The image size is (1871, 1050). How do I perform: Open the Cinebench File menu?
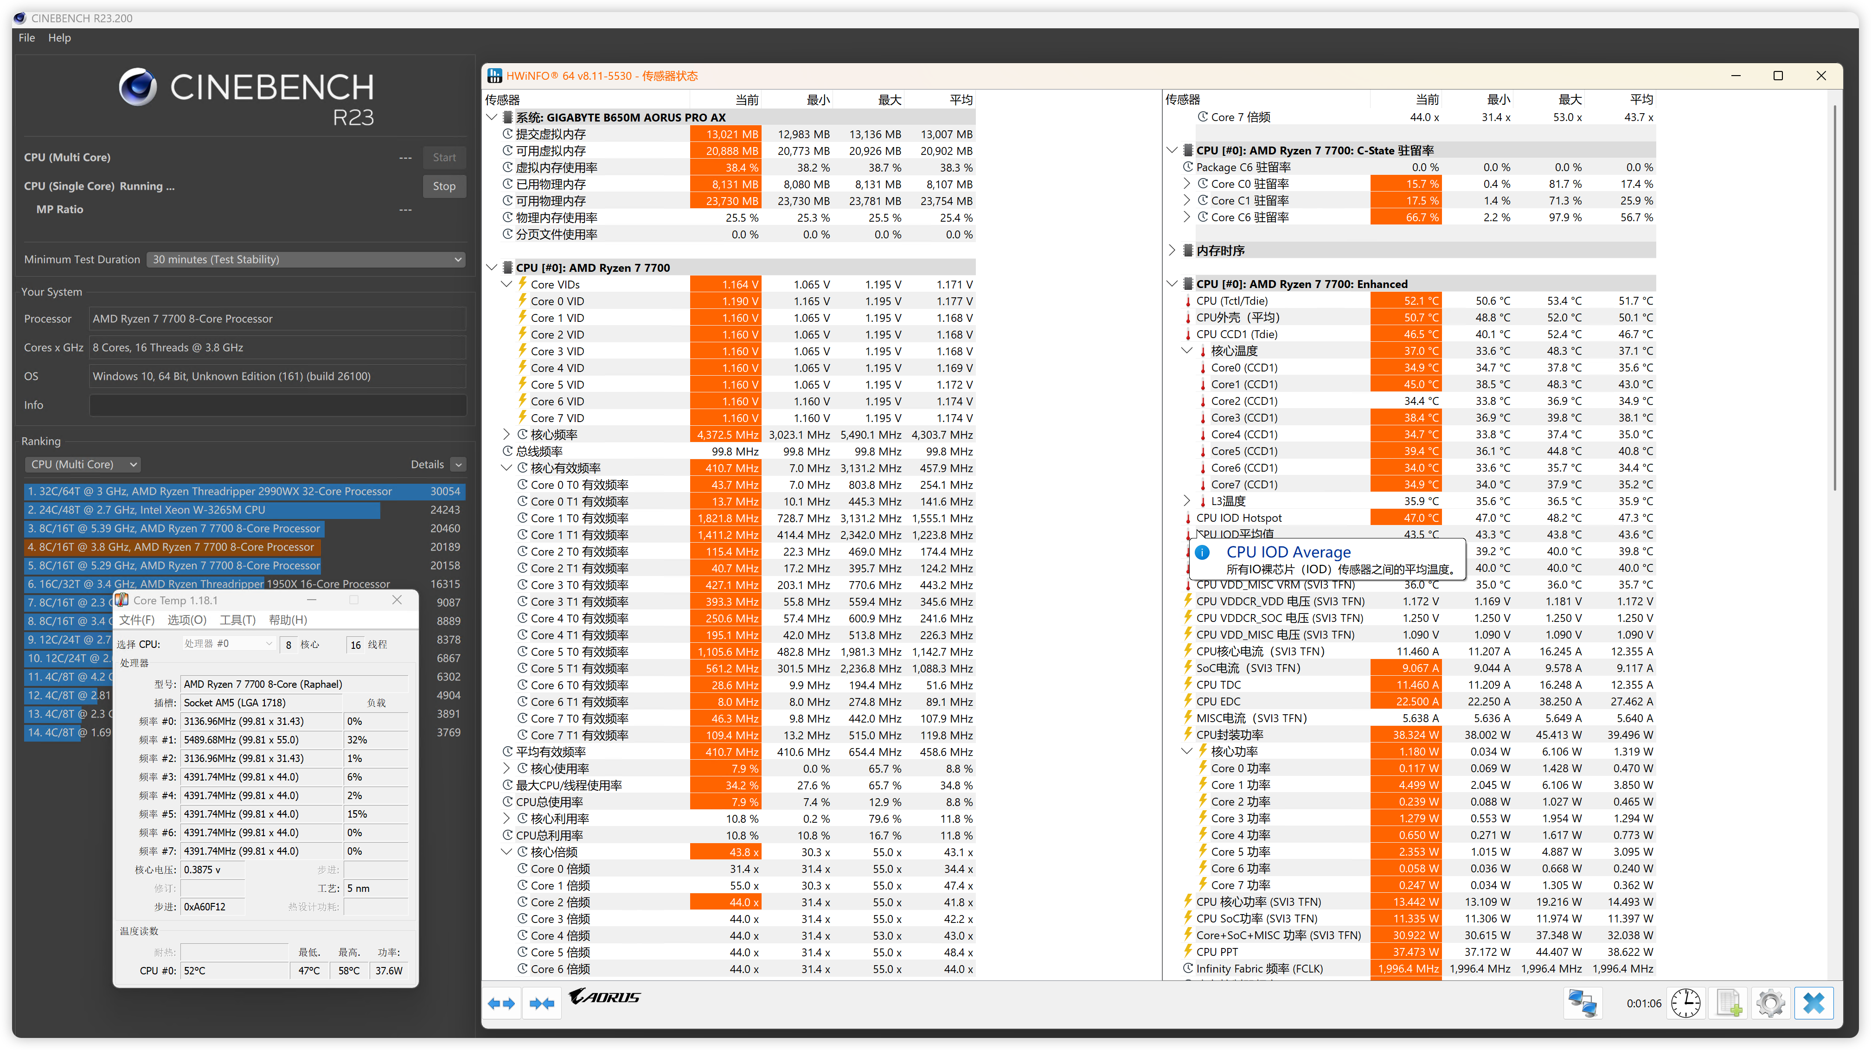click(x=27, y=38)
